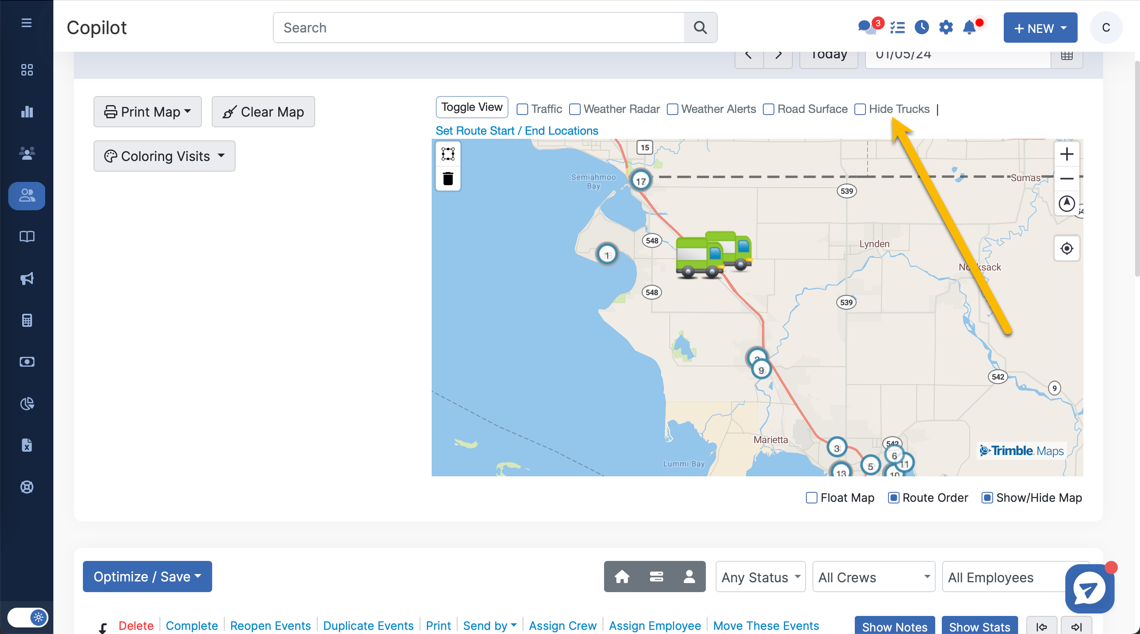The height and width of the screenshot is (634, 1140).
Task: Open the calculator icon in sidebar
Action: tap(27, 320)
